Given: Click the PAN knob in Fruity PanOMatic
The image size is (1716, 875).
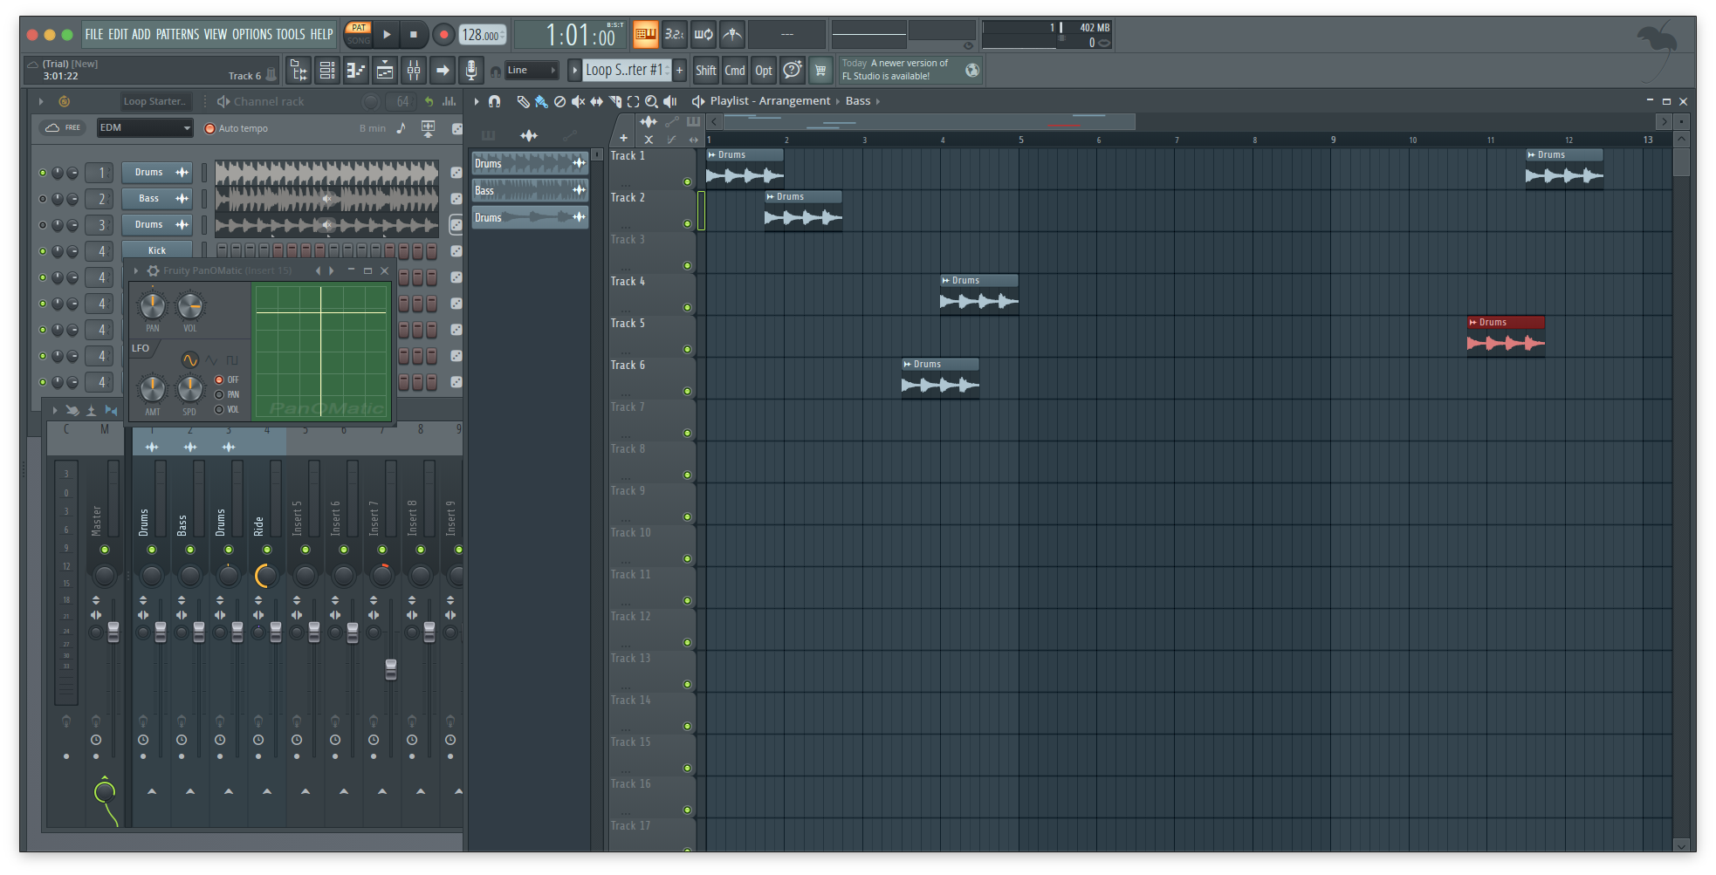Looking at the screenshot, I should [x=153, y=306].
